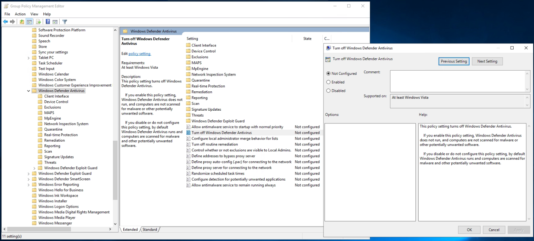Click the icon beside Allow antimalware service to remain running always
The width and height of the screenshot is (534, 241).
188,185
